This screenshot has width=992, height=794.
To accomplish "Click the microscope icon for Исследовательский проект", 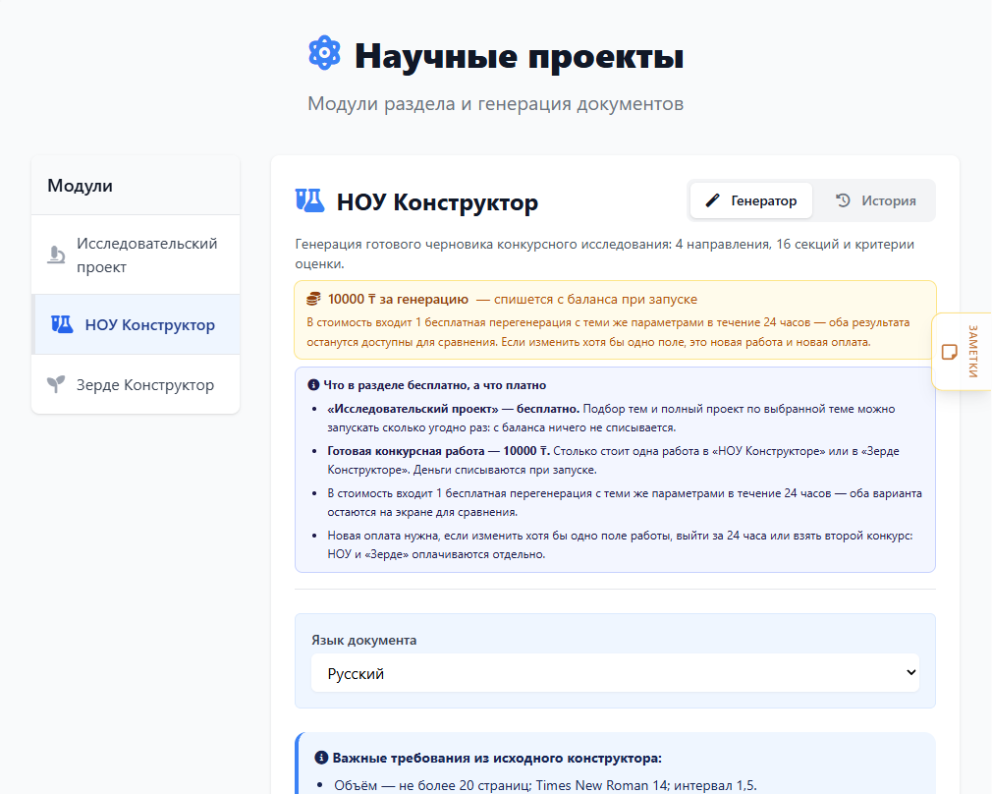I will coord(56,255).
